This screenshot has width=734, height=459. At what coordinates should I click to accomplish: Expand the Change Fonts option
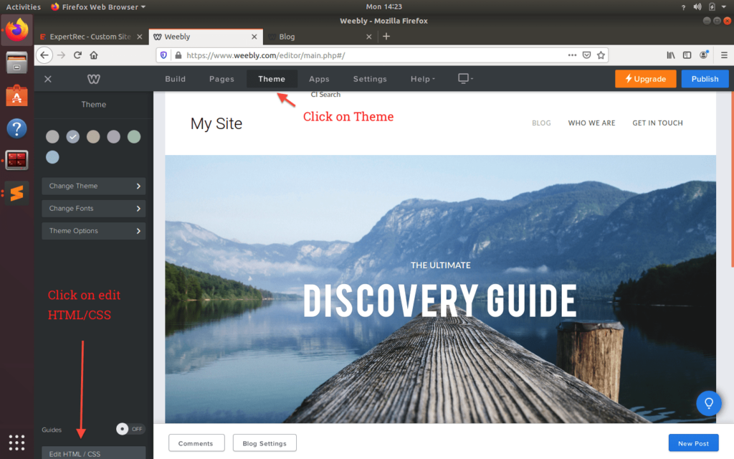click(93, 208)
